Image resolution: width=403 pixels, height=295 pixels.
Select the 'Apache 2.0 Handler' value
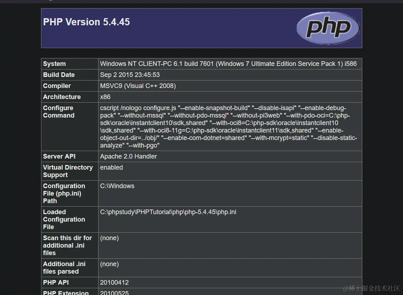[129, 156]
